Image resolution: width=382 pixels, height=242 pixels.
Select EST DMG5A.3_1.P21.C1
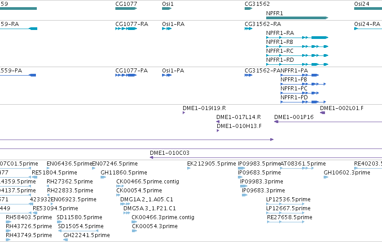(x=127, y=213)
